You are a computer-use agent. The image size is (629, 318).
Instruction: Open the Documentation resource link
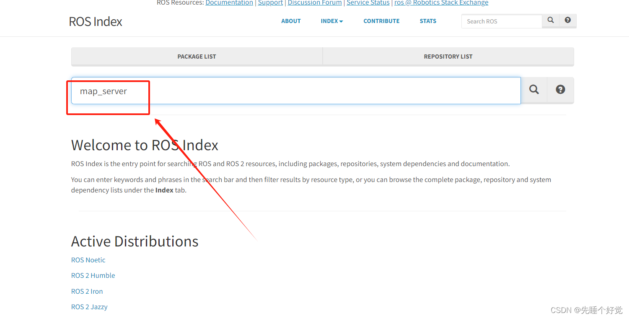tap(229, 3)
